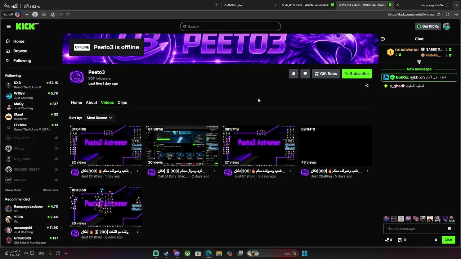Viewport: 461px width, 259px height.
Task: Expand the chat leaderboard chevron
Action: point(419,62)
